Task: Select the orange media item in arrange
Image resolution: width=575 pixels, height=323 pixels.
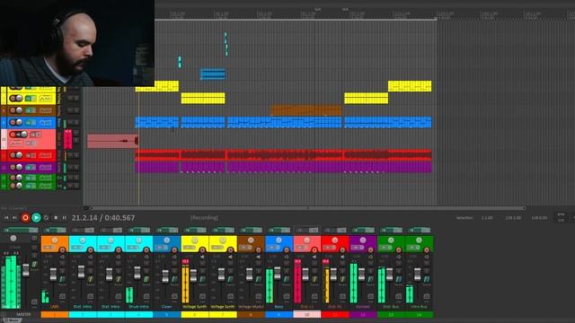Action: click(306, 110)
